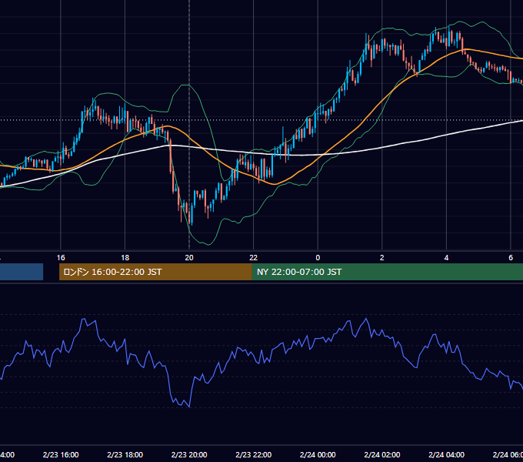Screen dimensions: 523x462
Task: Click the blue session bar left of ロンドン
Action: [22, 272]
